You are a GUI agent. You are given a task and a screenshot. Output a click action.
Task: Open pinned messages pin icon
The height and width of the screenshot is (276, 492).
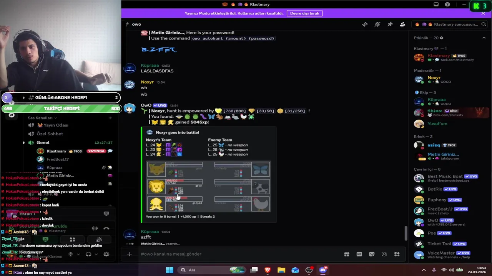click(x=390, y=24)
